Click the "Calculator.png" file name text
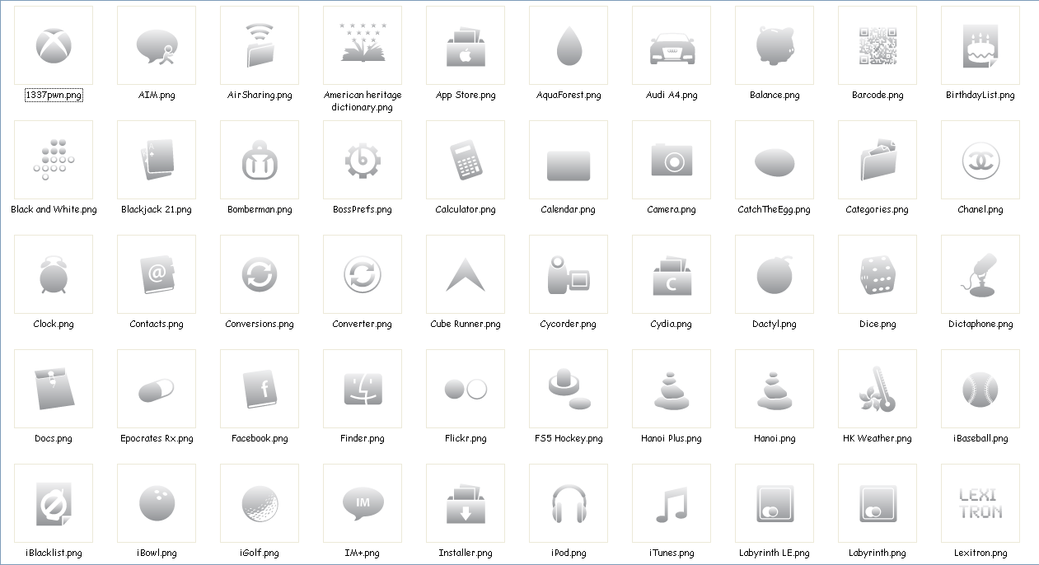The image size is (1039, 565). pyautogui.click(x=466, y=209)
